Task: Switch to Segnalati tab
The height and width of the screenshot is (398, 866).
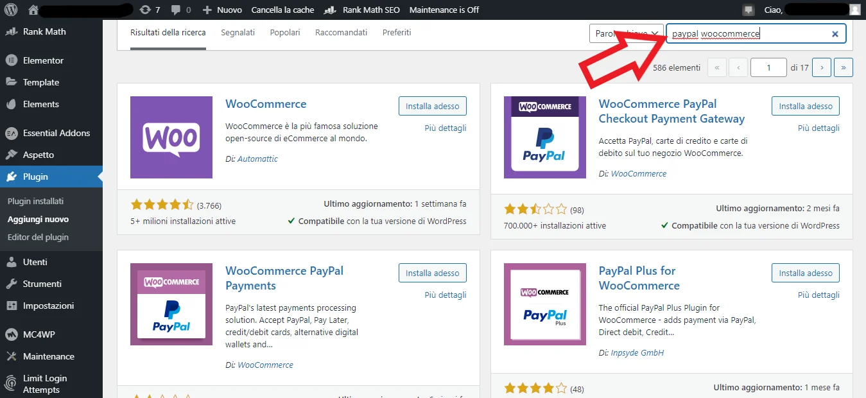Action: tap(238, 33)
